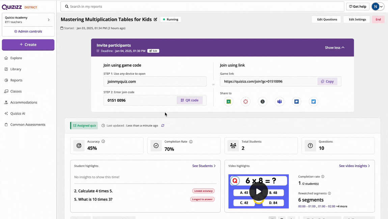Click +4 more segments
Screen dimensions: 388x219
342,206
